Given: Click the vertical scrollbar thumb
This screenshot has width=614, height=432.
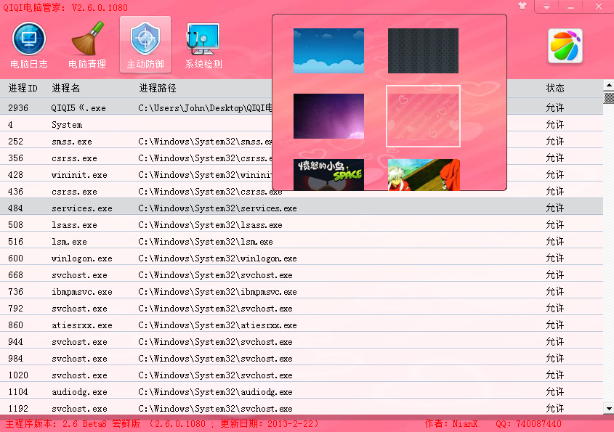Looking at the screenshot, I should (x=608, y=97).
